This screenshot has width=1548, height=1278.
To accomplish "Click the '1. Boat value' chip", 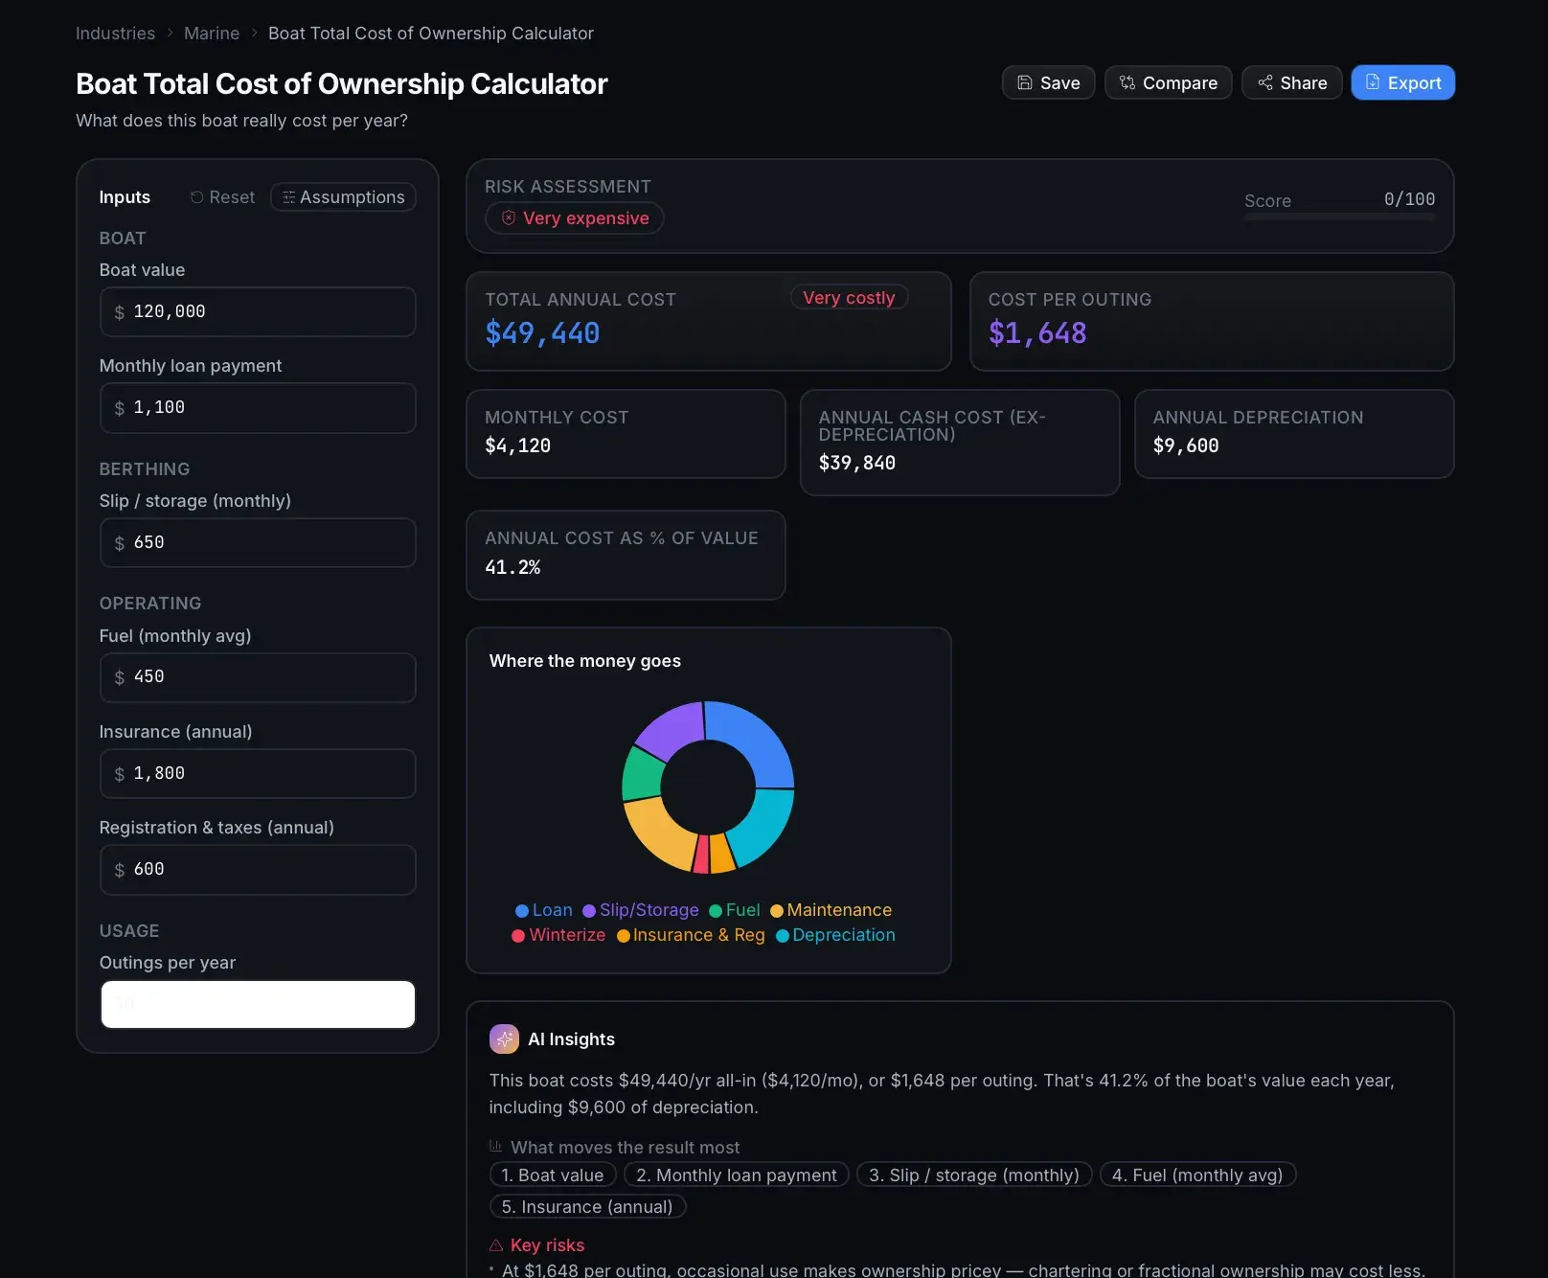I will tap(552, 1175).
